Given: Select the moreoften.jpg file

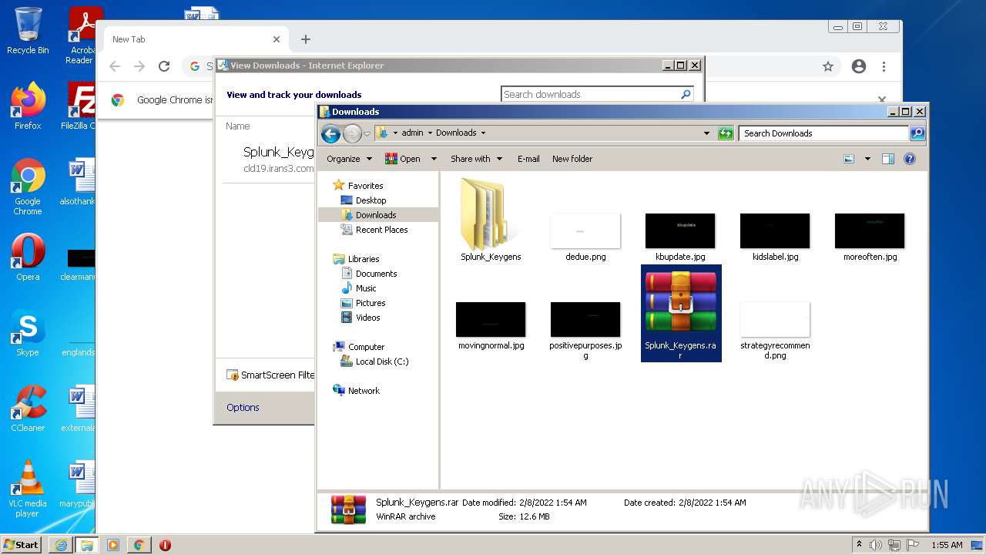Looking at the screenshot, I should coord(870,237).
